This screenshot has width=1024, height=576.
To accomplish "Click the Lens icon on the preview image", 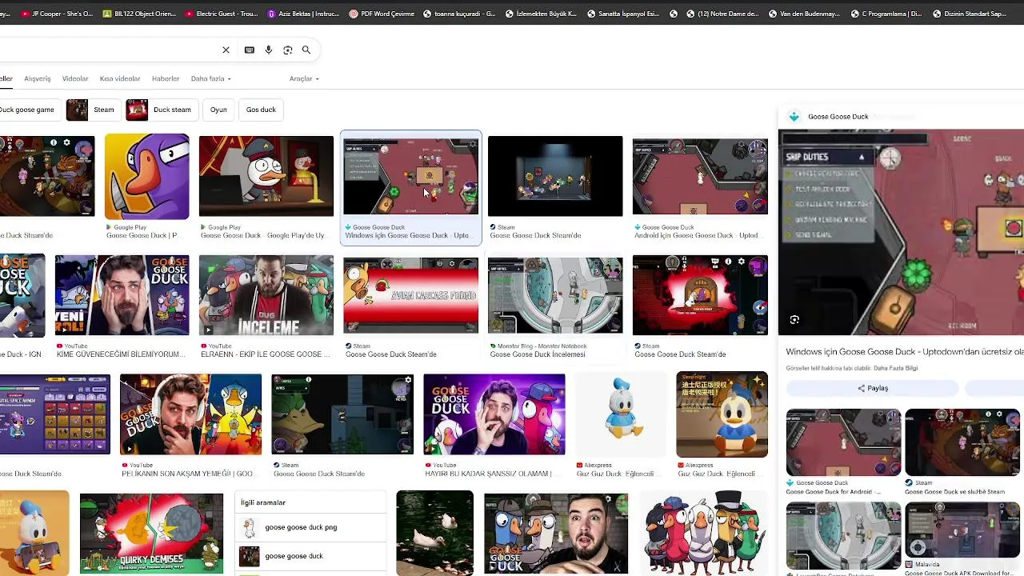I will coord(794,319).
